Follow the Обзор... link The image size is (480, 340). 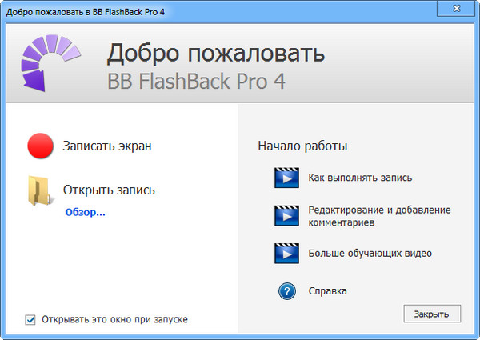[x=85, y=212]
